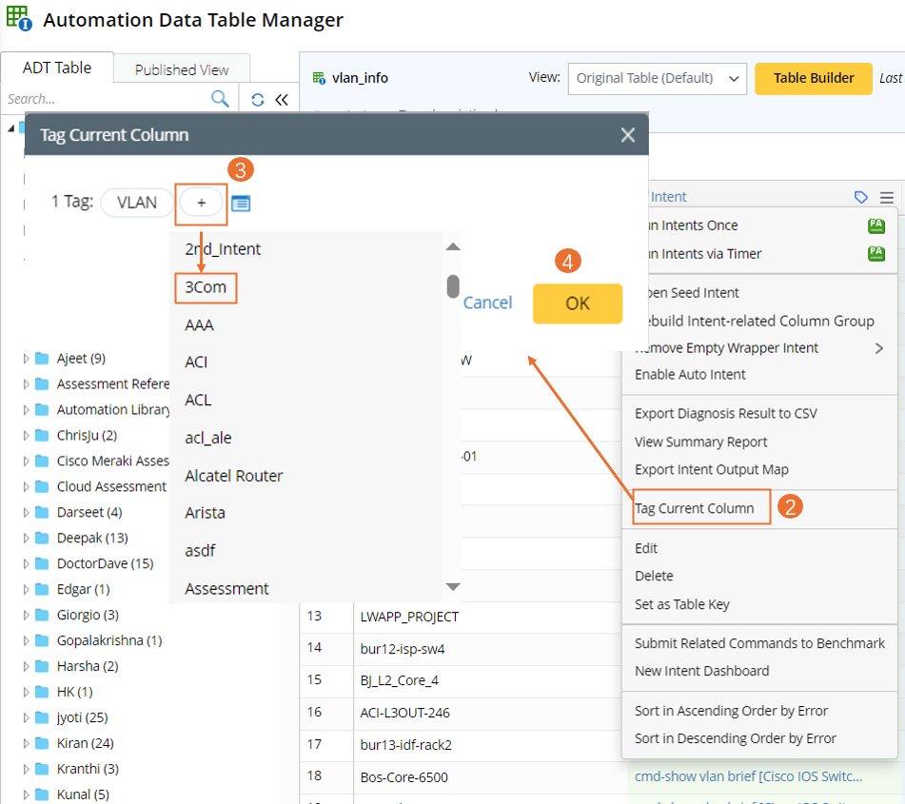Select Tag Current Column menu entry
Screen dimensions: 905x804
[695, 508]
